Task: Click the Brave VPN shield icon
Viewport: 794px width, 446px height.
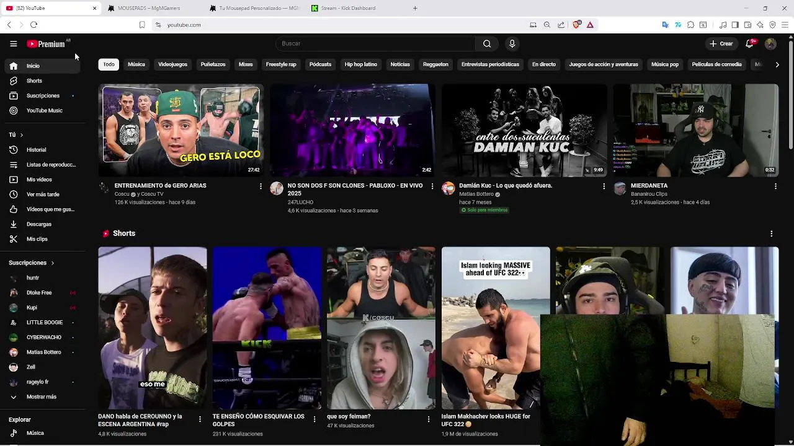Action: point(772,25)
